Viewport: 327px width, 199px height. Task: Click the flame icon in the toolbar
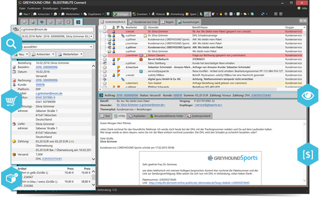click(221, 14)
